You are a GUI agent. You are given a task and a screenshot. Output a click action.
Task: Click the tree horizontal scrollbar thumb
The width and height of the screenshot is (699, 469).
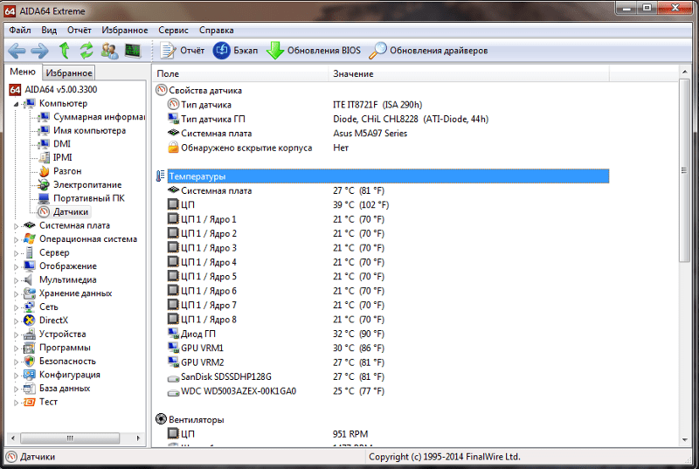coord(70,438)
